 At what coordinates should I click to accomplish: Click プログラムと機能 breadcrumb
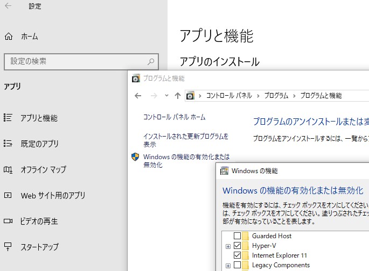point(321,96)
